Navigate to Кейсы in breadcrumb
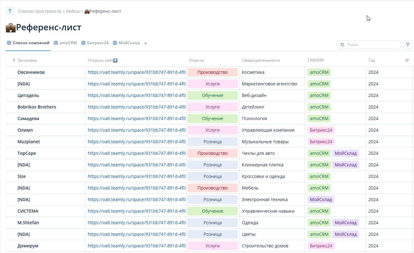Screen dimensions: 414x253 click(x=73, y=11)
